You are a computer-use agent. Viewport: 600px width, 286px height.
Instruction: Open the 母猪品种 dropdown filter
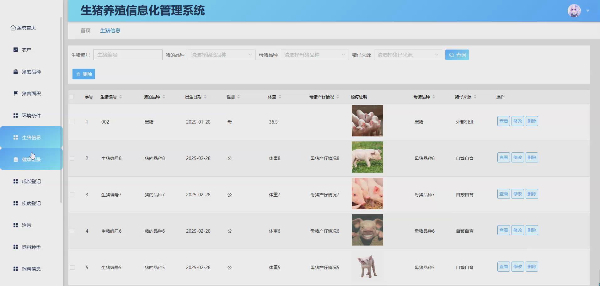314,55
